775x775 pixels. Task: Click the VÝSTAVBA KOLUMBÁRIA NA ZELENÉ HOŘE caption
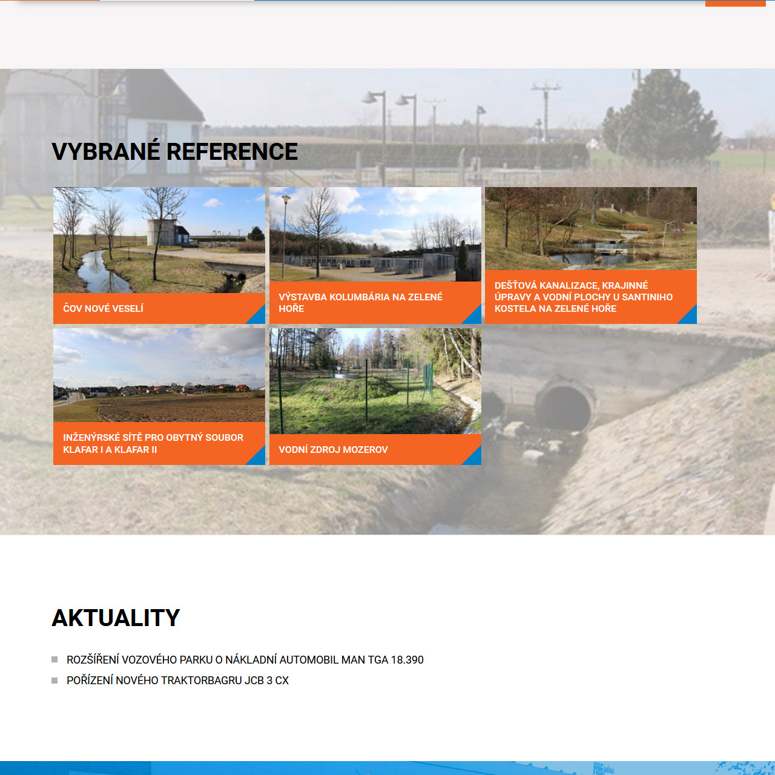point(361,303)
